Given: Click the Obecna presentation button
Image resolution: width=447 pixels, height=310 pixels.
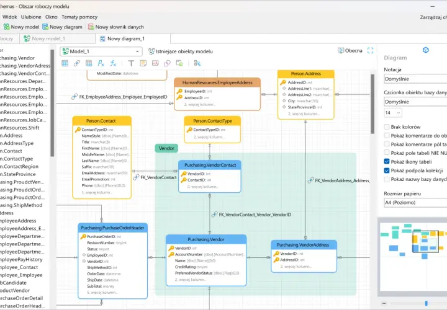Looking at the screenshot, I should point(350,51).
